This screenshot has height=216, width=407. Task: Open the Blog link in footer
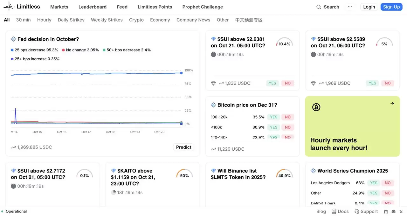pos(321,211)
